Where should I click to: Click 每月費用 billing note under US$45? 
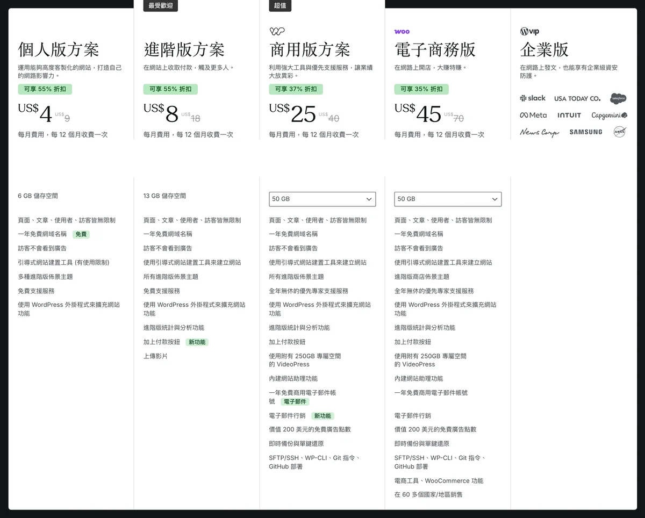439,134
